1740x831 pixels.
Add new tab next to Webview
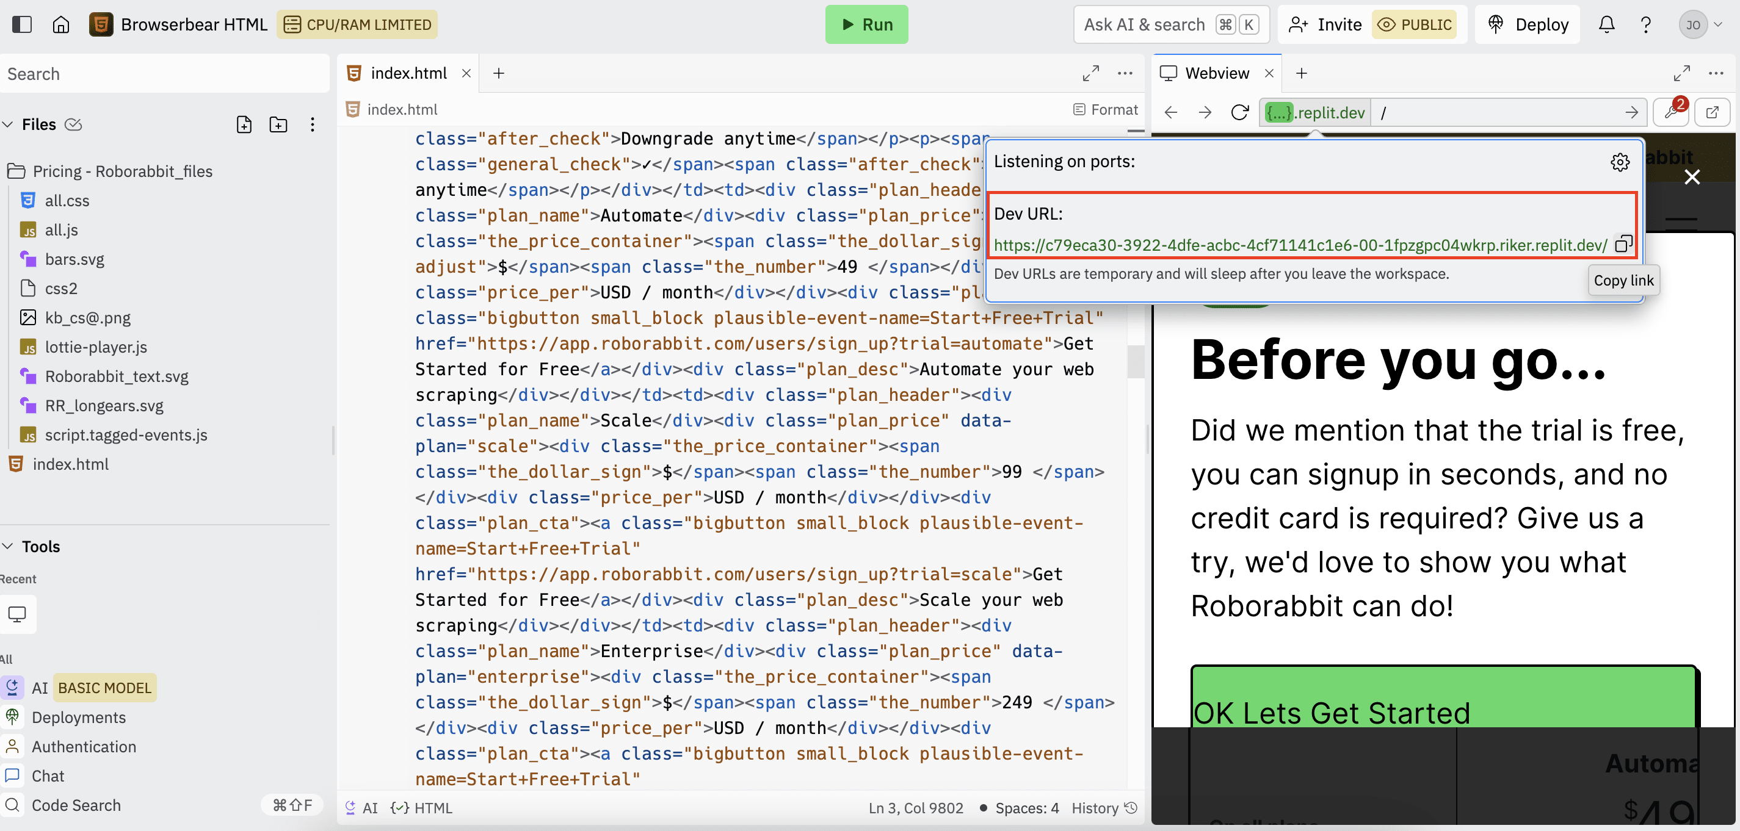pos(1302,73)
